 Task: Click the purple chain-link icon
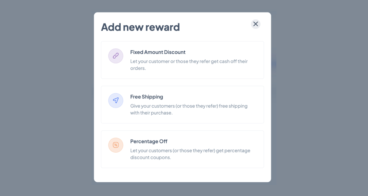pyautogui.click(x=116, y=56)
